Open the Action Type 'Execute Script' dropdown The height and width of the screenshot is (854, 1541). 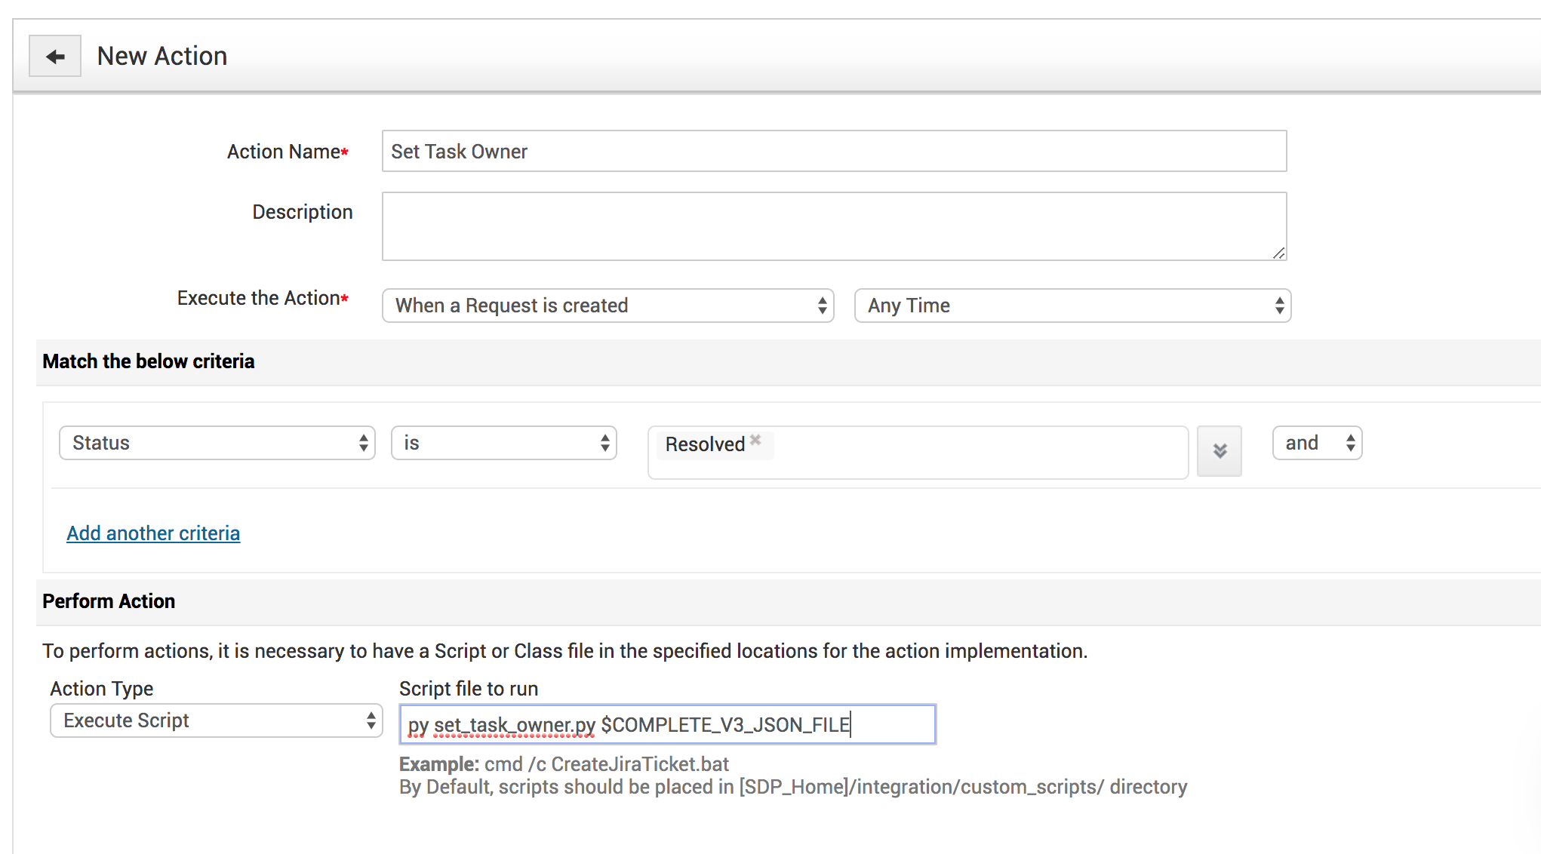click(x=217, y=720)
